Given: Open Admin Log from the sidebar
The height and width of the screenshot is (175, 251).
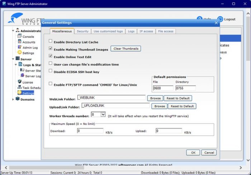Looking at the screenshot, I should (x=30, y=47).
